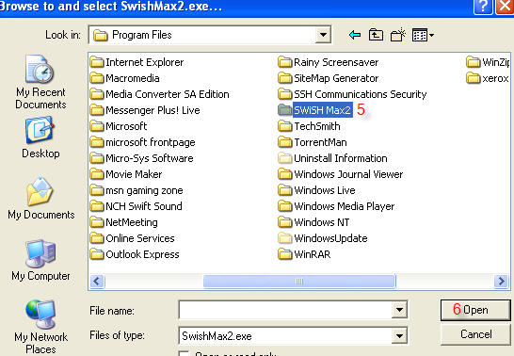This screenshot has height=356, width=514.
Task: Click the horizontal scrollbar thumb
Action: click(x=299, y=282)
